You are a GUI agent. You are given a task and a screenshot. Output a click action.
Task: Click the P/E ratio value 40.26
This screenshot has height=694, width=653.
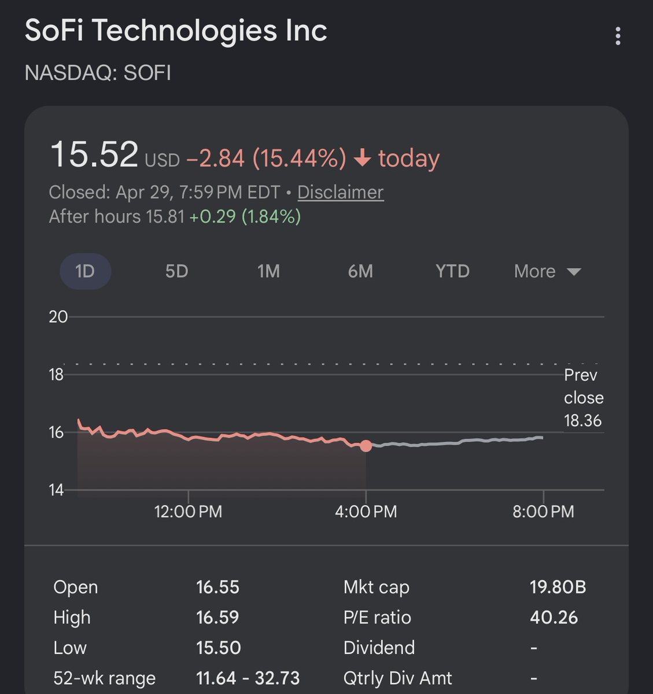554,618
